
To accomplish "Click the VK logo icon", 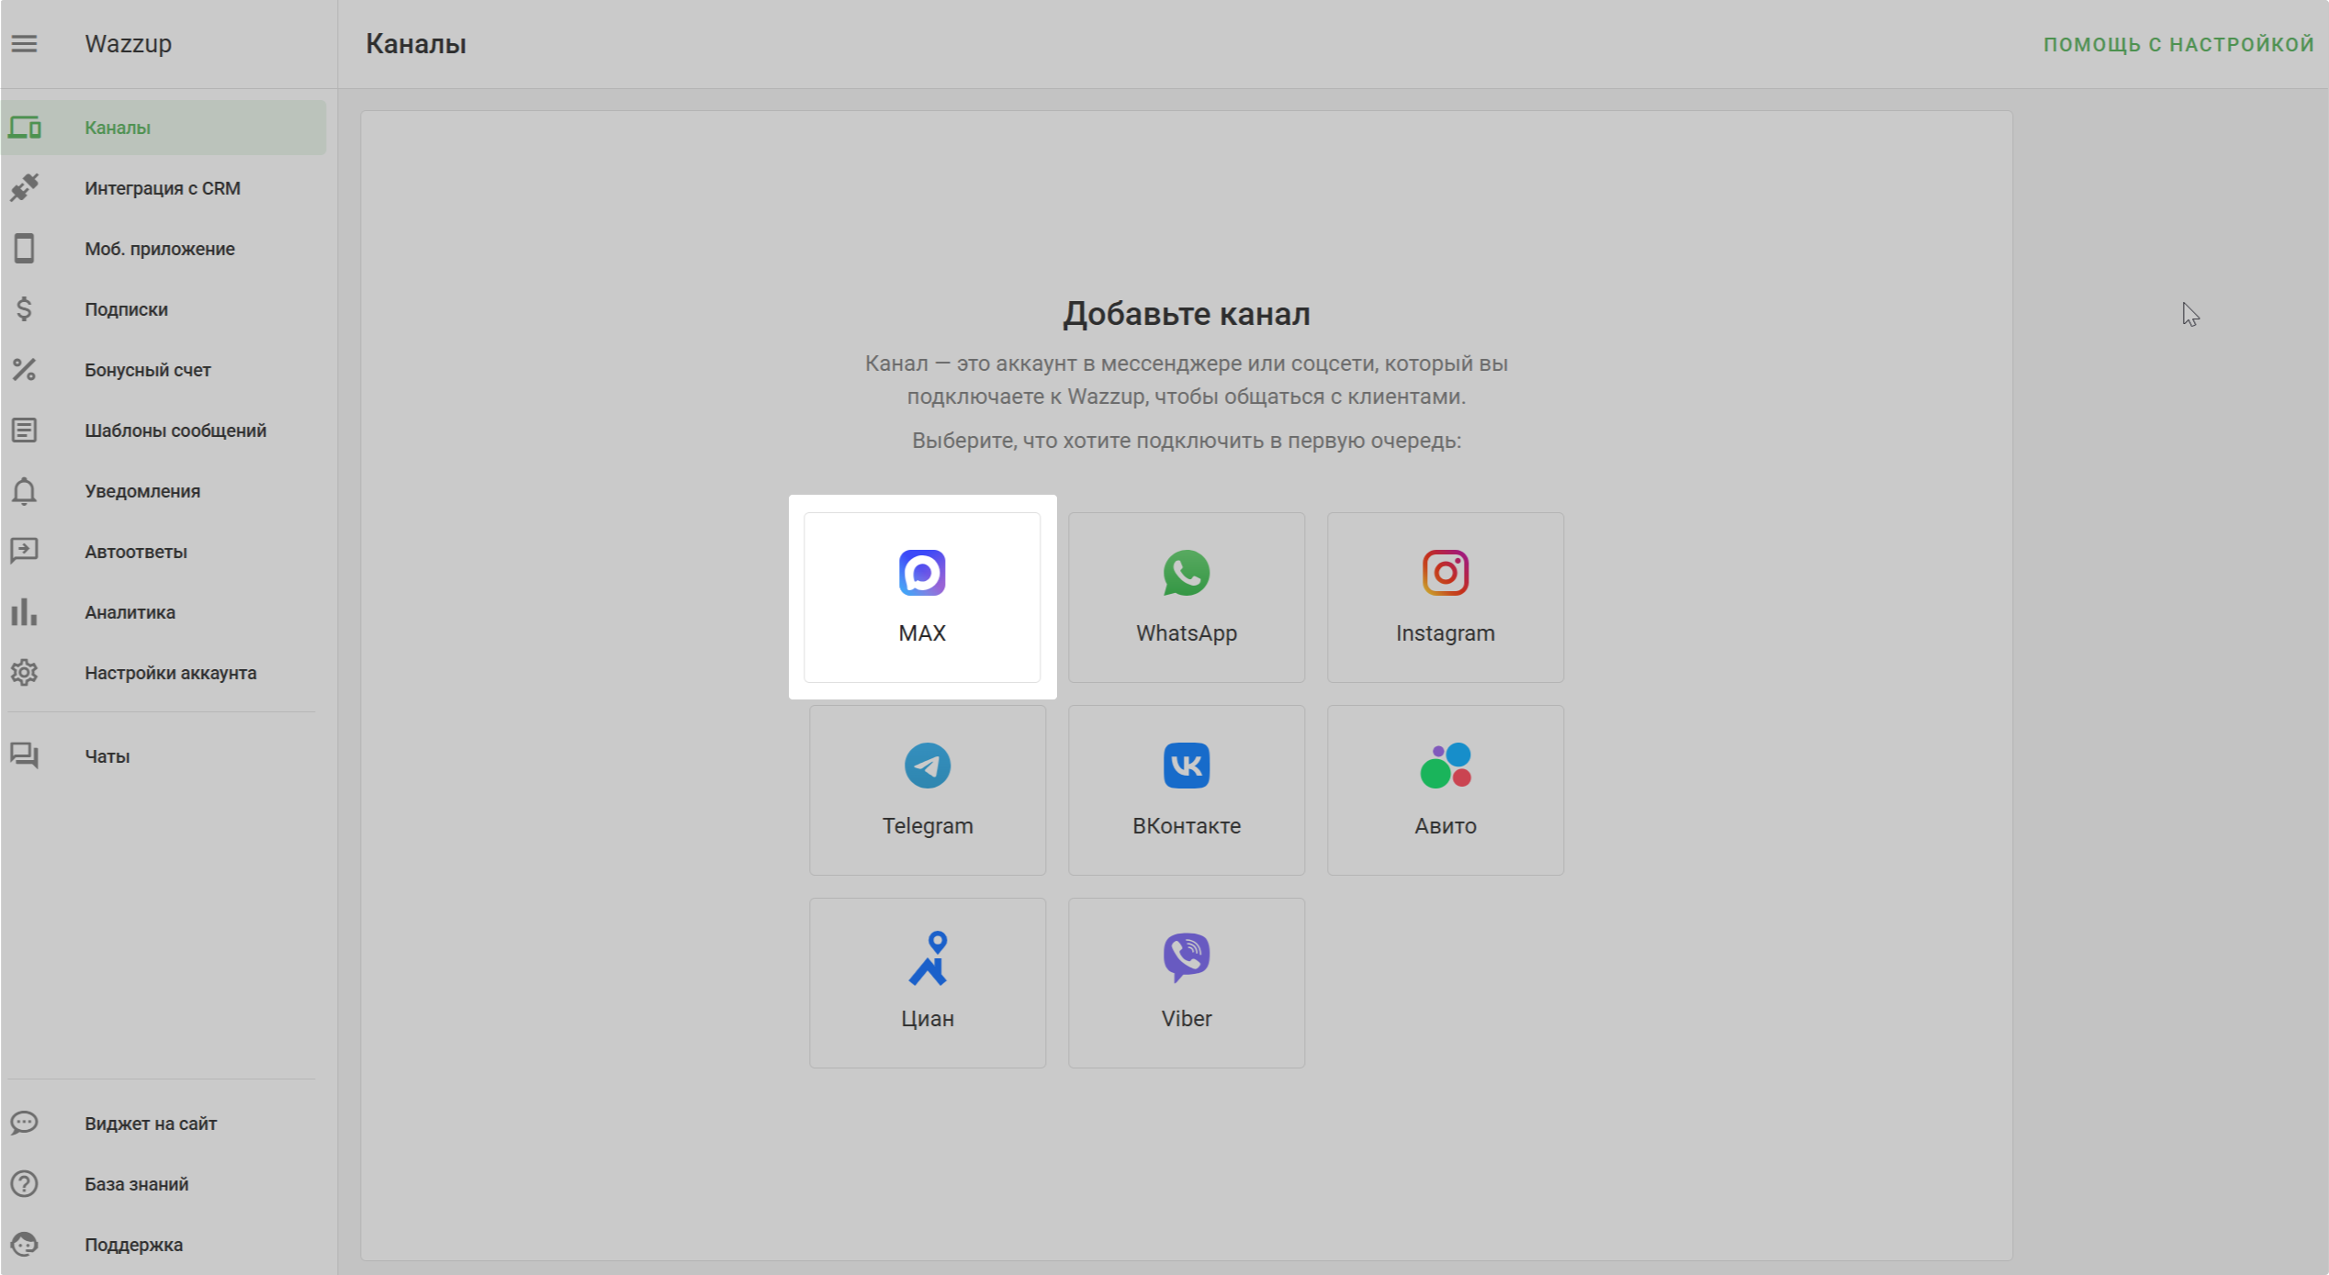I will 1187,766.
